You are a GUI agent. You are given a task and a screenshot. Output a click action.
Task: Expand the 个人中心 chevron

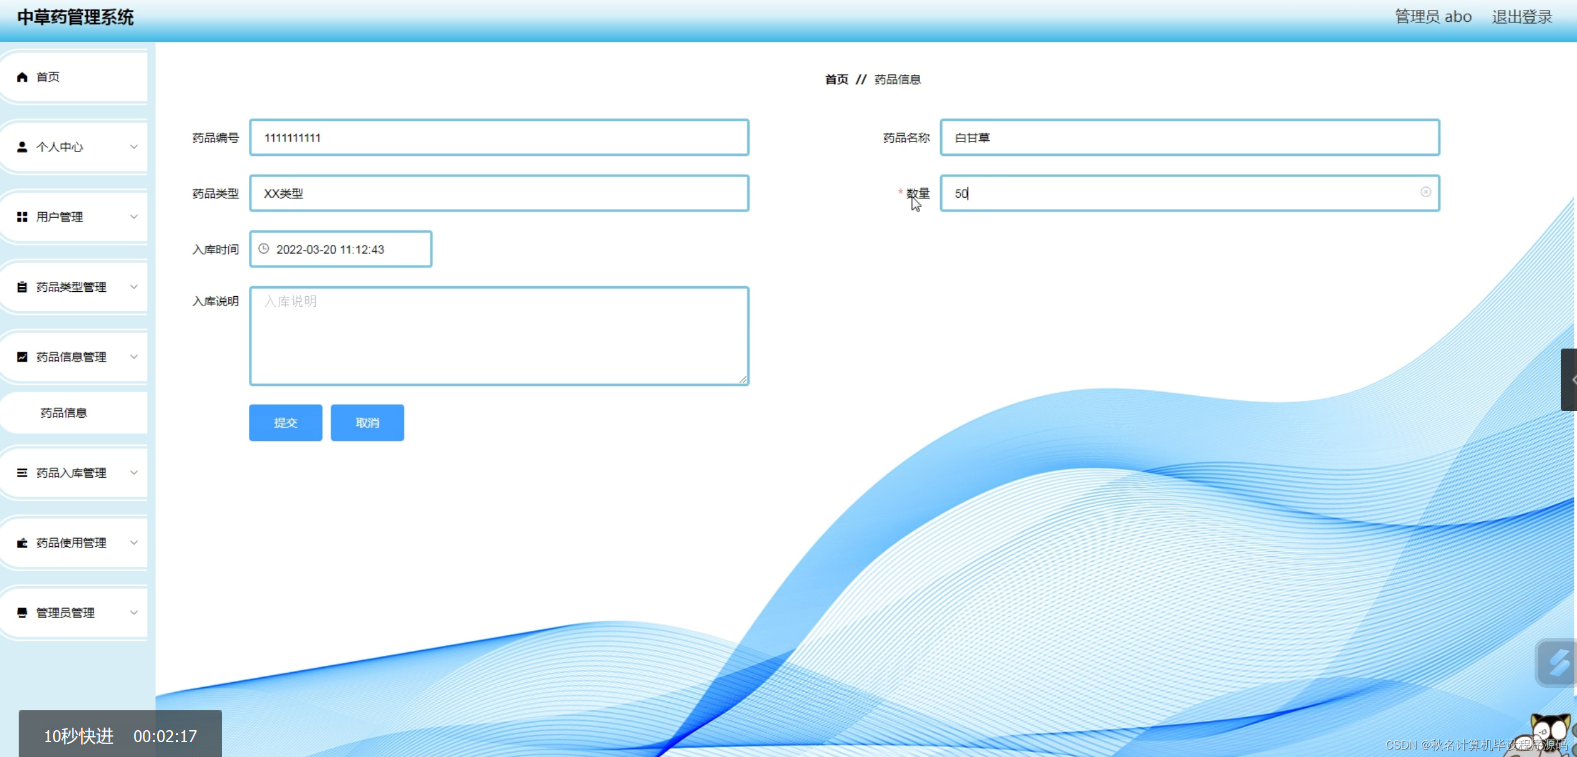coord(133,147)
